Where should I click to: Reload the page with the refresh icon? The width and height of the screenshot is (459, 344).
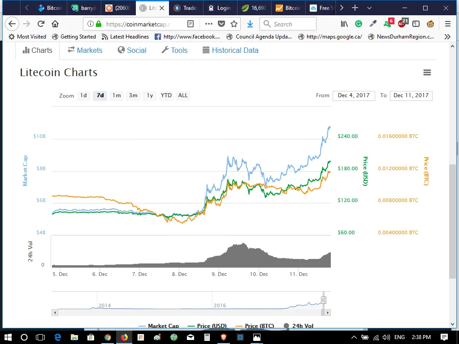point(41,24)
